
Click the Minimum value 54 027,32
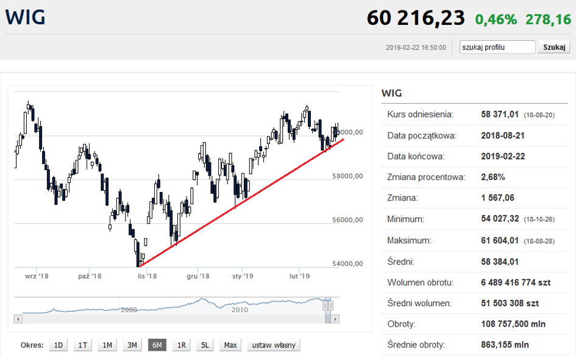(x=500, y=219)
